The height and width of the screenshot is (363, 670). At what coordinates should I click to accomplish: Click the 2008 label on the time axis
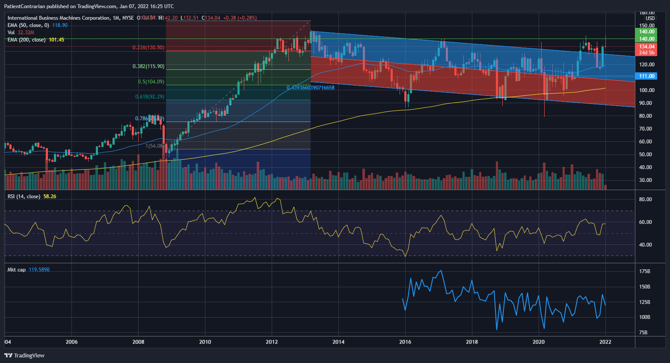coord(138,342)
